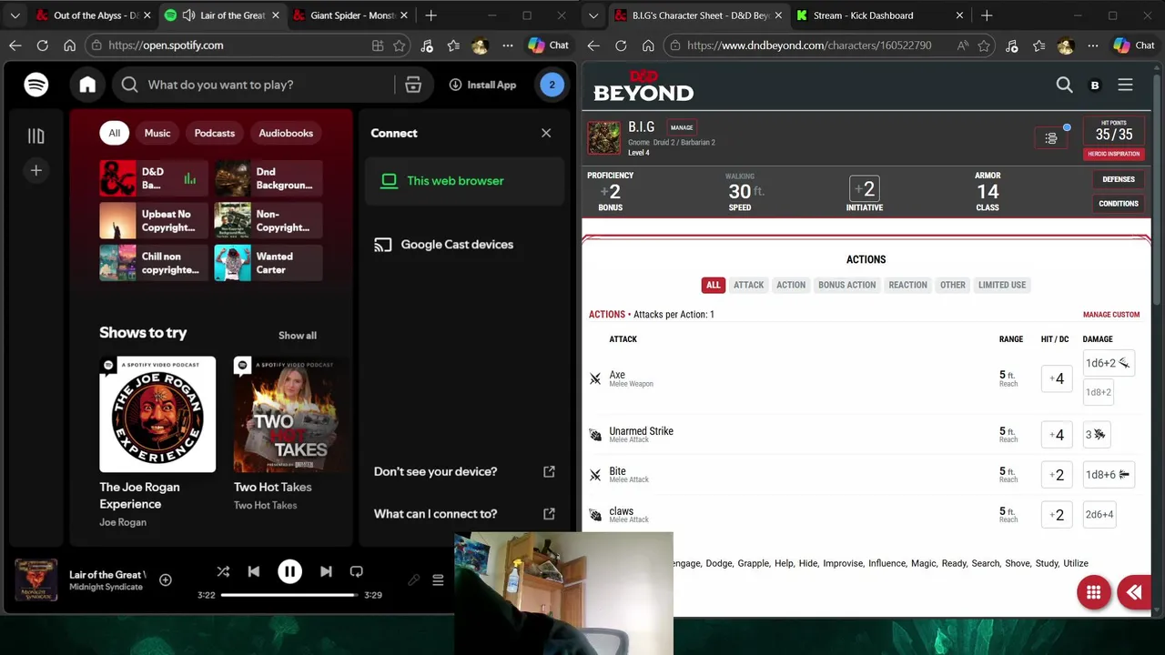This screenshot has width=1165, height=655.
Task: Select the ATTACK actions filter
Action: pyautogui.click(x=749, y=285)
